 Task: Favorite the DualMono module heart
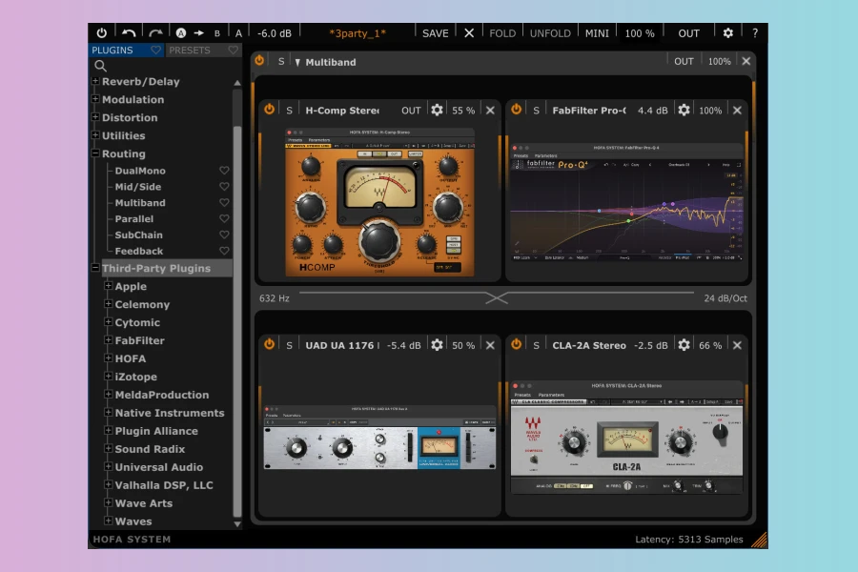[x=224, y=171]
